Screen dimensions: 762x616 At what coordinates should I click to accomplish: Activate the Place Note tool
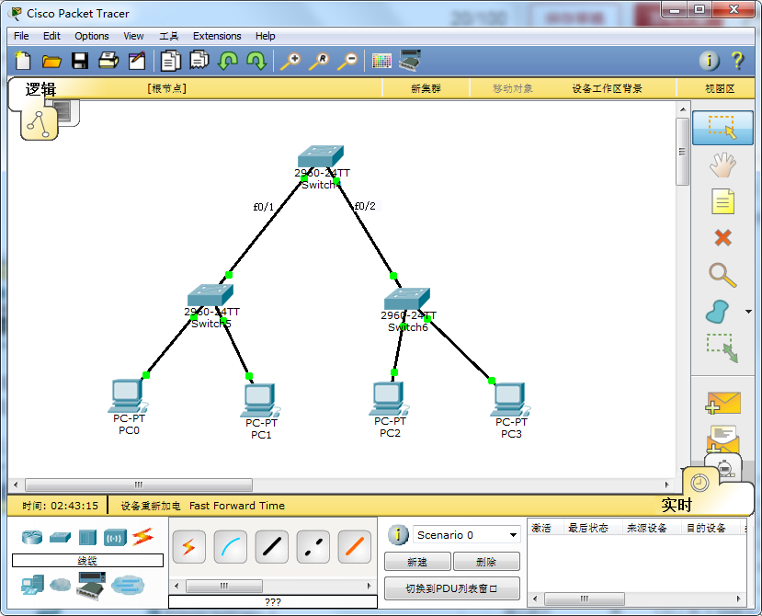pyautogui.click(x=722, y=201)
